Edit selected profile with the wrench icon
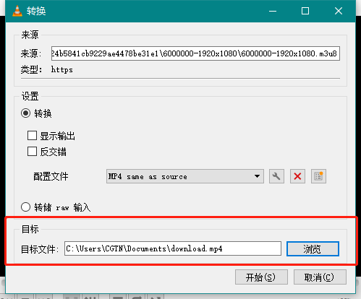Screen dimensions: 361x299 [x=276, y=176]
